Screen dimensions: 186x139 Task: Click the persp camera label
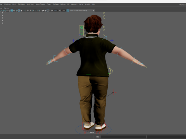tap(92, 132)
